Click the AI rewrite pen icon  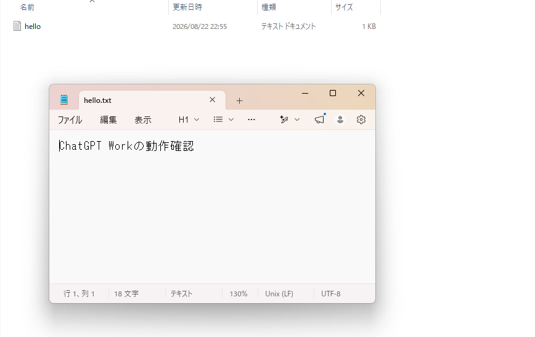coord(284,120)
